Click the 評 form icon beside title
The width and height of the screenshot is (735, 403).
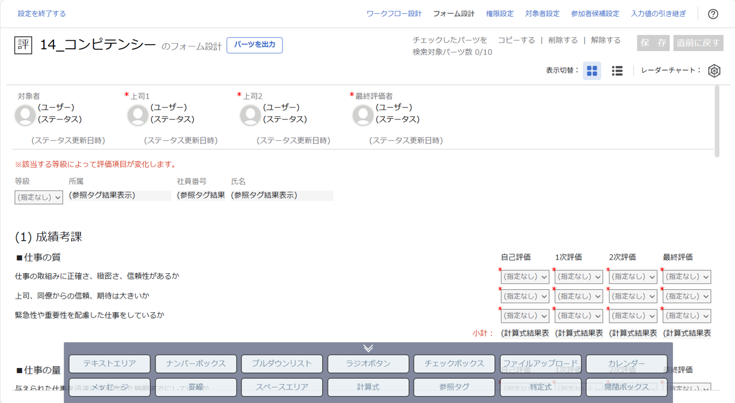tap(24, 45)
